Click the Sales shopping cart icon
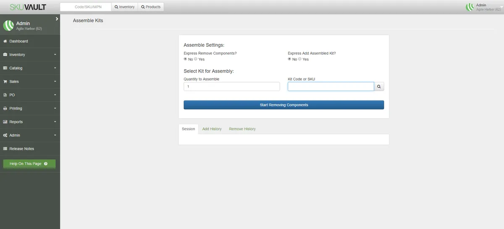Image resolution: width=504 pixels, height=229 pixels. (x=5, y=82)
